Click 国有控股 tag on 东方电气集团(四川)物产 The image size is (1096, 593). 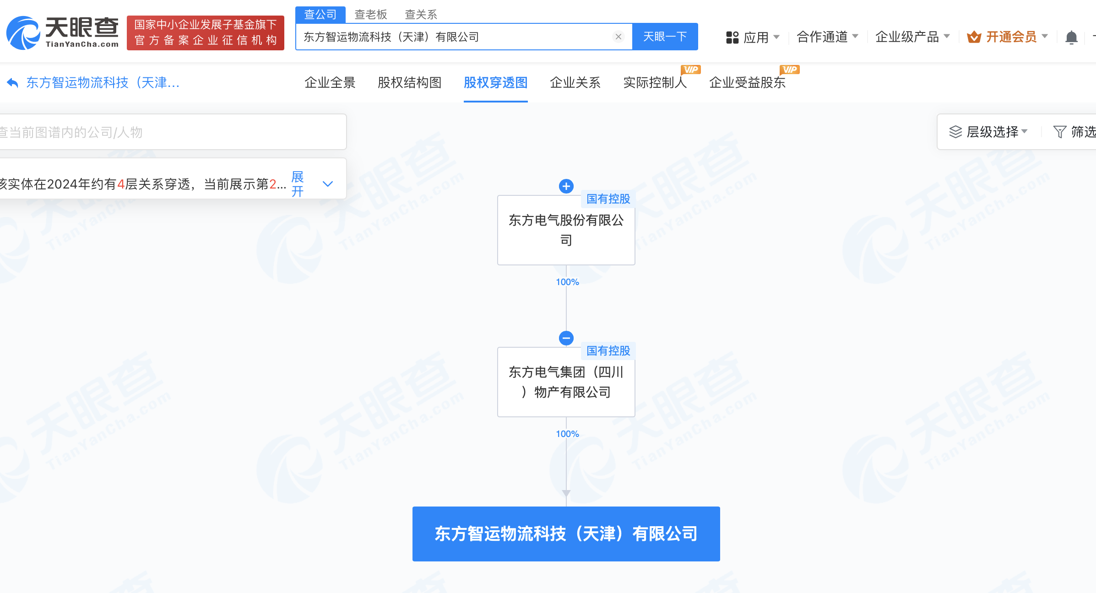point(608,351)
